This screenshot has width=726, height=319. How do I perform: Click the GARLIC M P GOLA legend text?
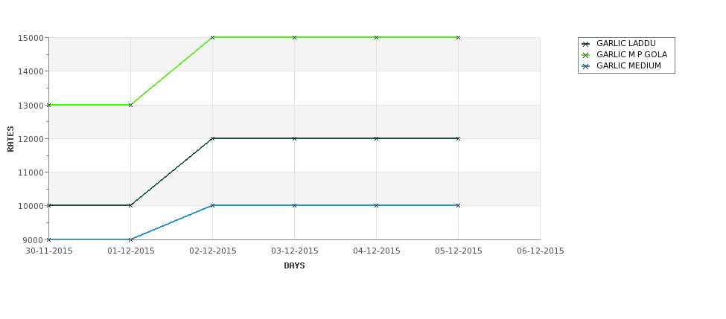coord(631,54)
